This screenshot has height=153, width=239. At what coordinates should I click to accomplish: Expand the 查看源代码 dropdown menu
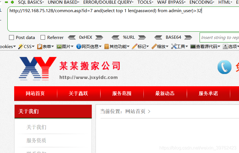219,46
